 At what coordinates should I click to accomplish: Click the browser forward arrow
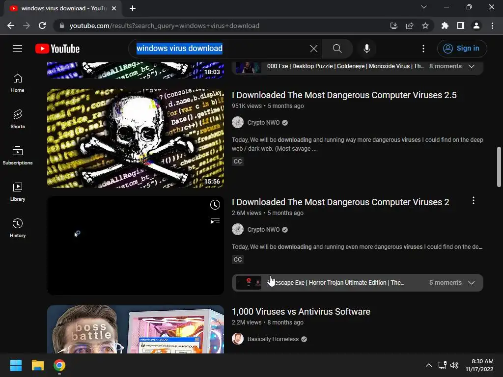(x=27, y=26)
